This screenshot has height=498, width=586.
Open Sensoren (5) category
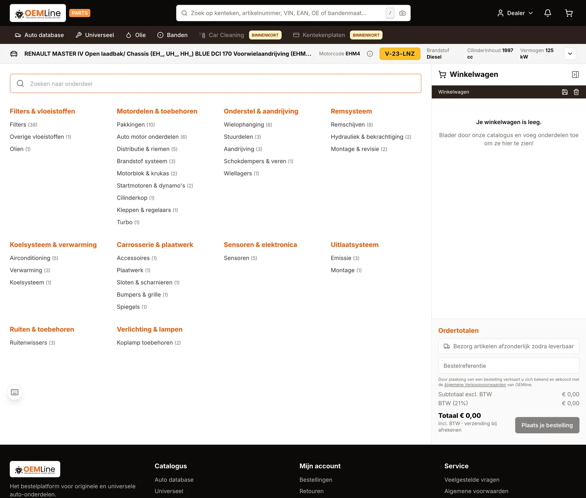(x=241, y=258)
